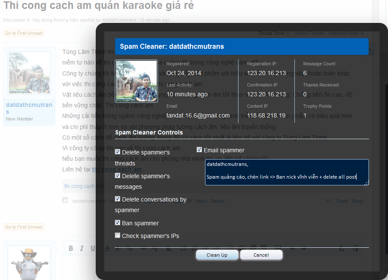The image size is (388, 280).
Task: Click the top Go to First Unread link
Action: pos(24,33)
